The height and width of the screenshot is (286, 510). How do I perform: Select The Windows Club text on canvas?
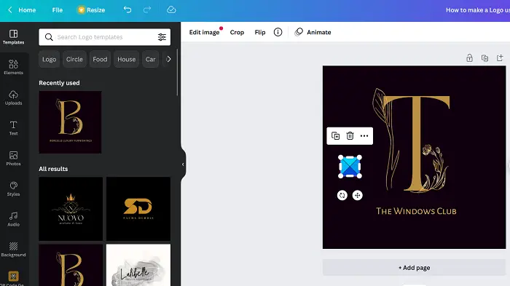tap(416, 211)
